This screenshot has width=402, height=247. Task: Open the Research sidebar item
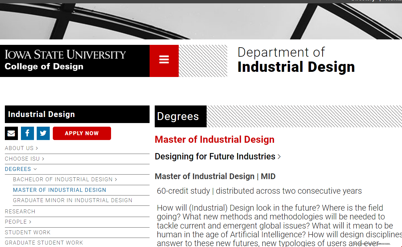tap(20, 212)
